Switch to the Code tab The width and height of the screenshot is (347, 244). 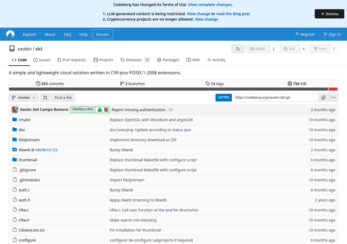coord(19,60)
